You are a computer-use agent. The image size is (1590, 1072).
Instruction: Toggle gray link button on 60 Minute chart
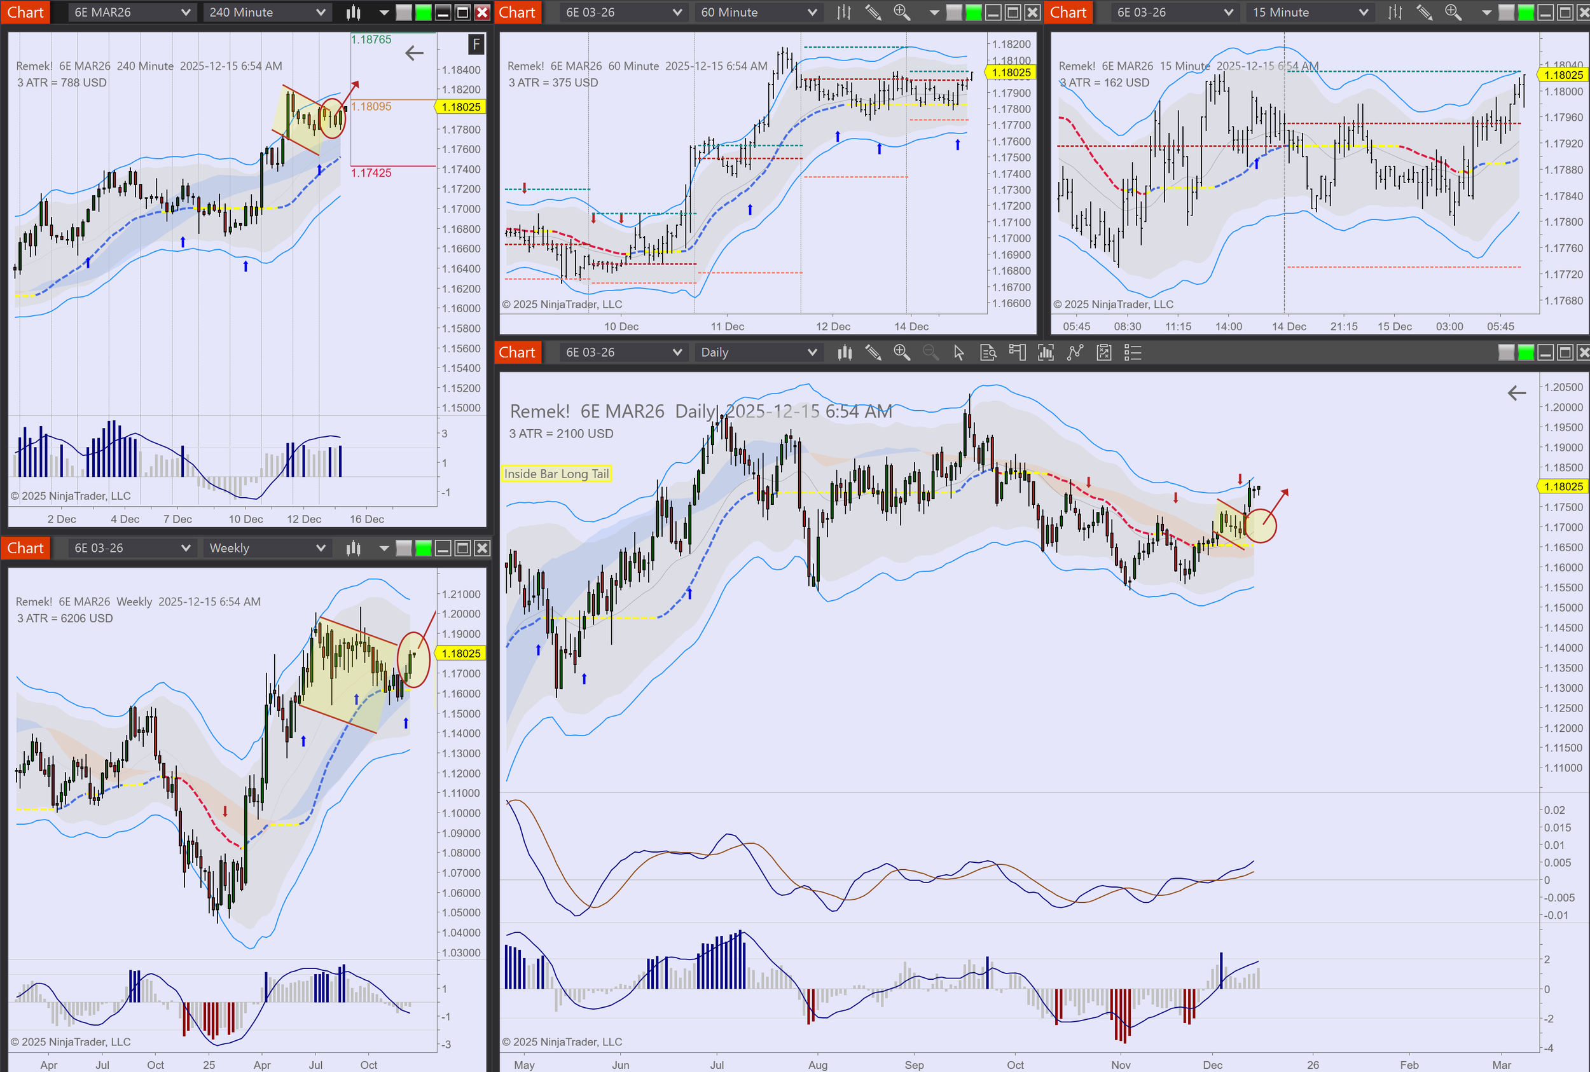point(953,12)
